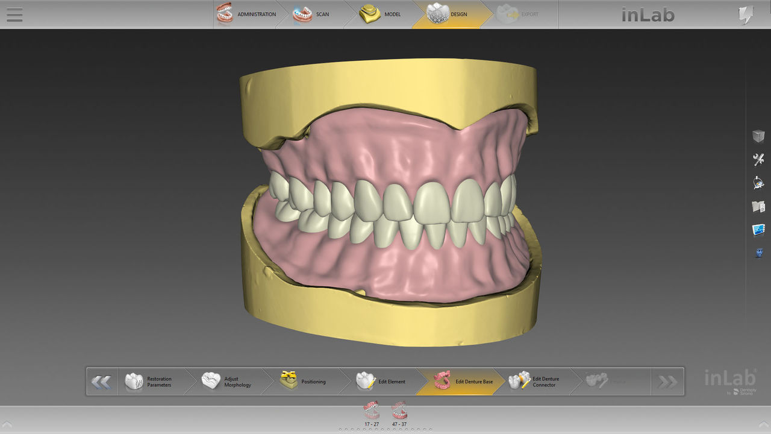Image resolution: width=771 pixels, height=434 pixels.
Task: Click the hamburger menu icon top-left
Action: pos(14,15)
